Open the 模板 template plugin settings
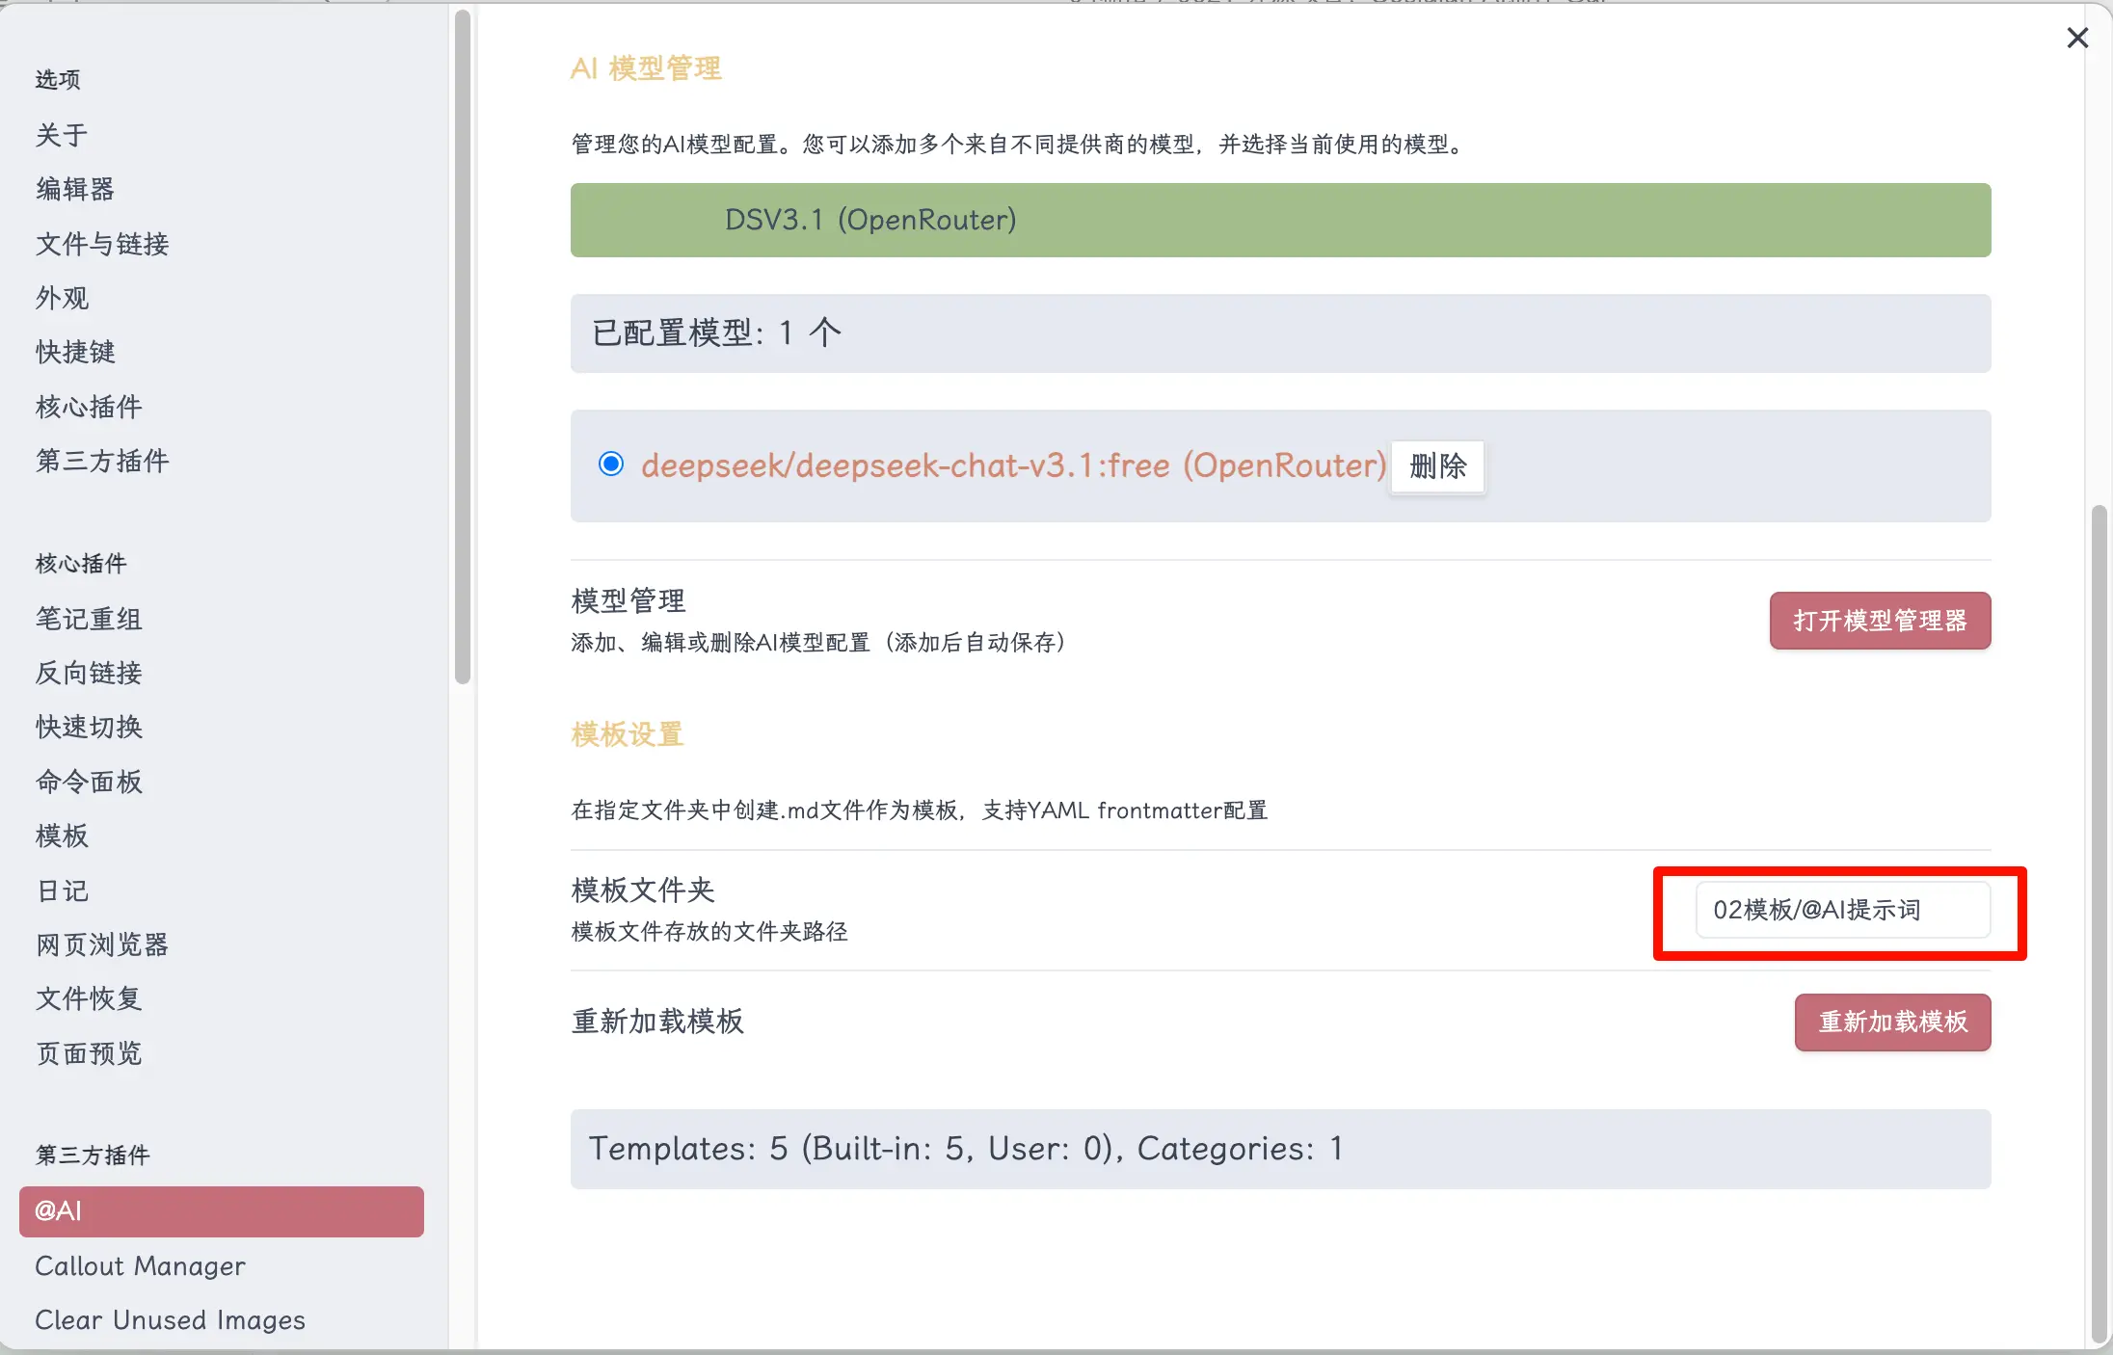The image size is (2113, 1355). point(61,836)
